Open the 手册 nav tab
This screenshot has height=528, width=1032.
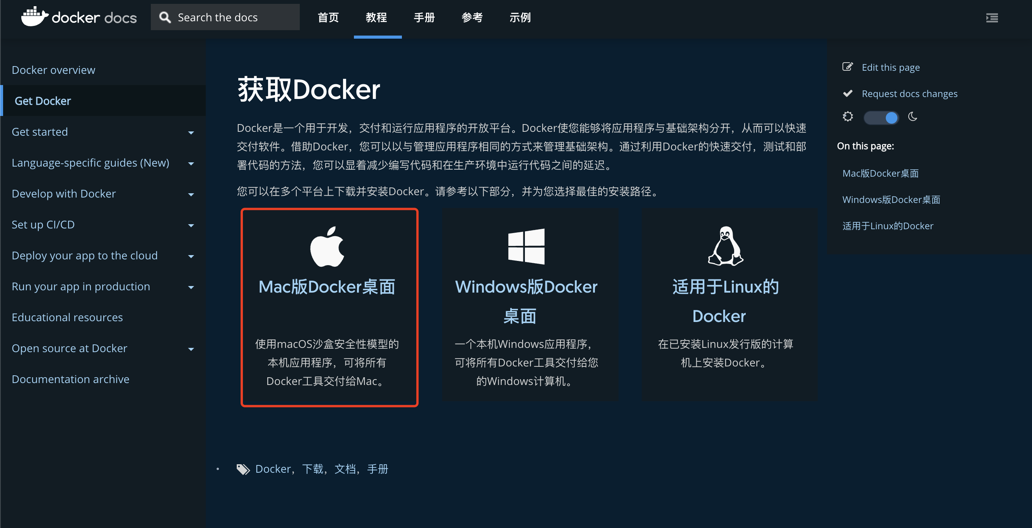tap(424, 18)
